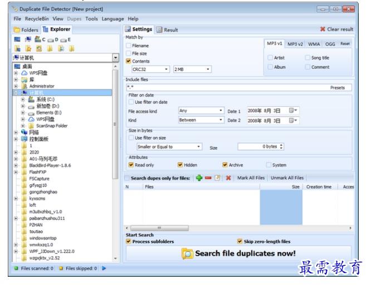Viewport: 367px width, 285px height.
Task: Click the 控制面板 control panel icon
Action: point(25,139)
